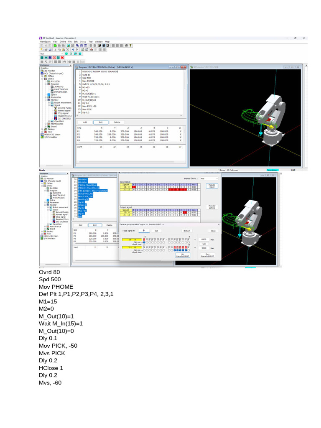Viewport: 321px width, 428px height.
Task: Select RV-2SDB robot in upper workspace tree
Action: coord(53,82)
